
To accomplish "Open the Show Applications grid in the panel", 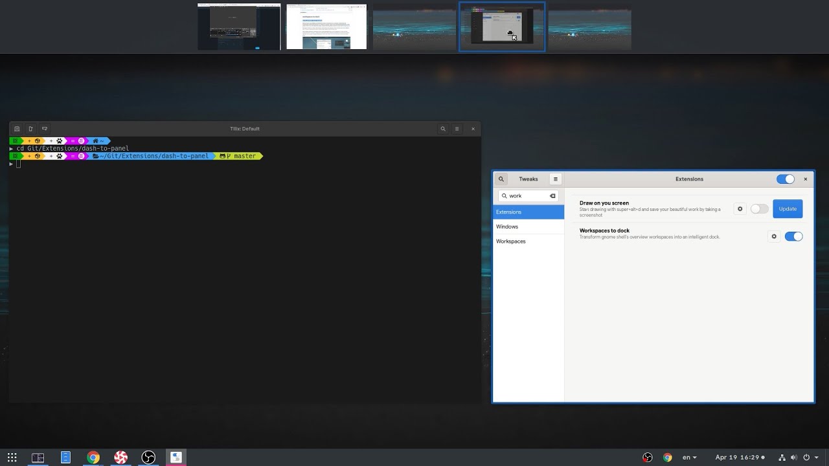I will [x=12, y=458].
